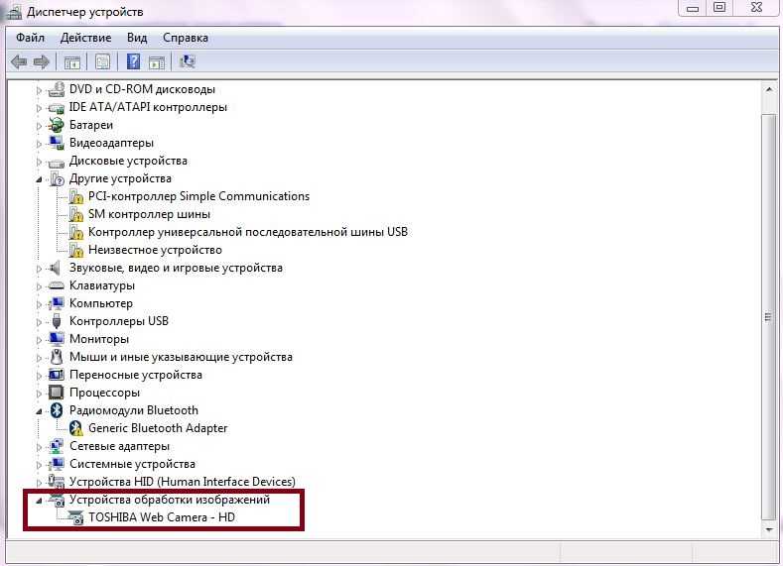Click the blue Help question-mark toolbar icon
783x566 pixels.
(133, 61)
